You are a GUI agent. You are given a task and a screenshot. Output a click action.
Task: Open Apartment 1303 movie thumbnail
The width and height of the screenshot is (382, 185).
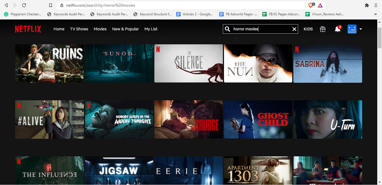click(258, 171)
